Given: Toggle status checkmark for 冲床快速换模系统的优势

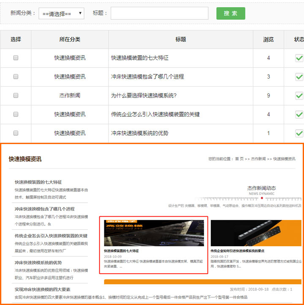Looking at the screenshot, I should pos(299,133).
